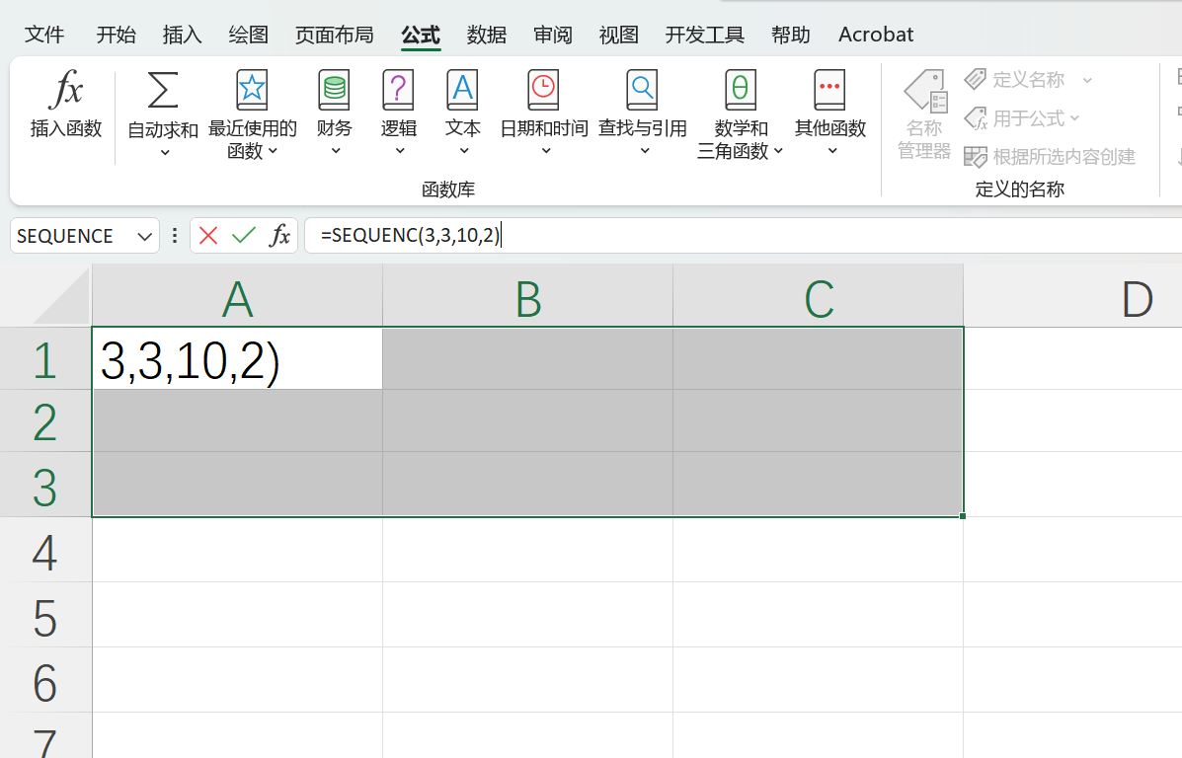The image size is (1182, 758).
Task: Open the Lookup and Reference (查找与引用) icon
Action: click(x=642, y=91)
